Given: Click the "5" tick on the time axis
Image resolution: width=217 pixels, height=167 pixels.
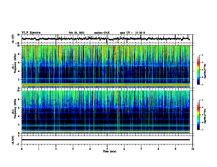Looking at the screenshot, I should click(x=107, y=149).
